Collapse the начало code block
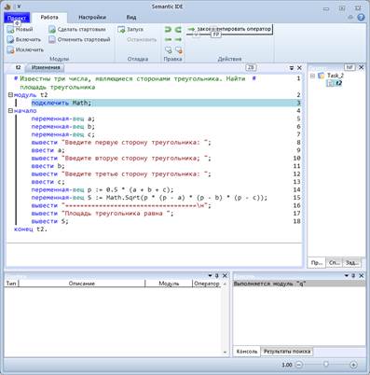This screenshot has height=375, width=370. (10, 111)
